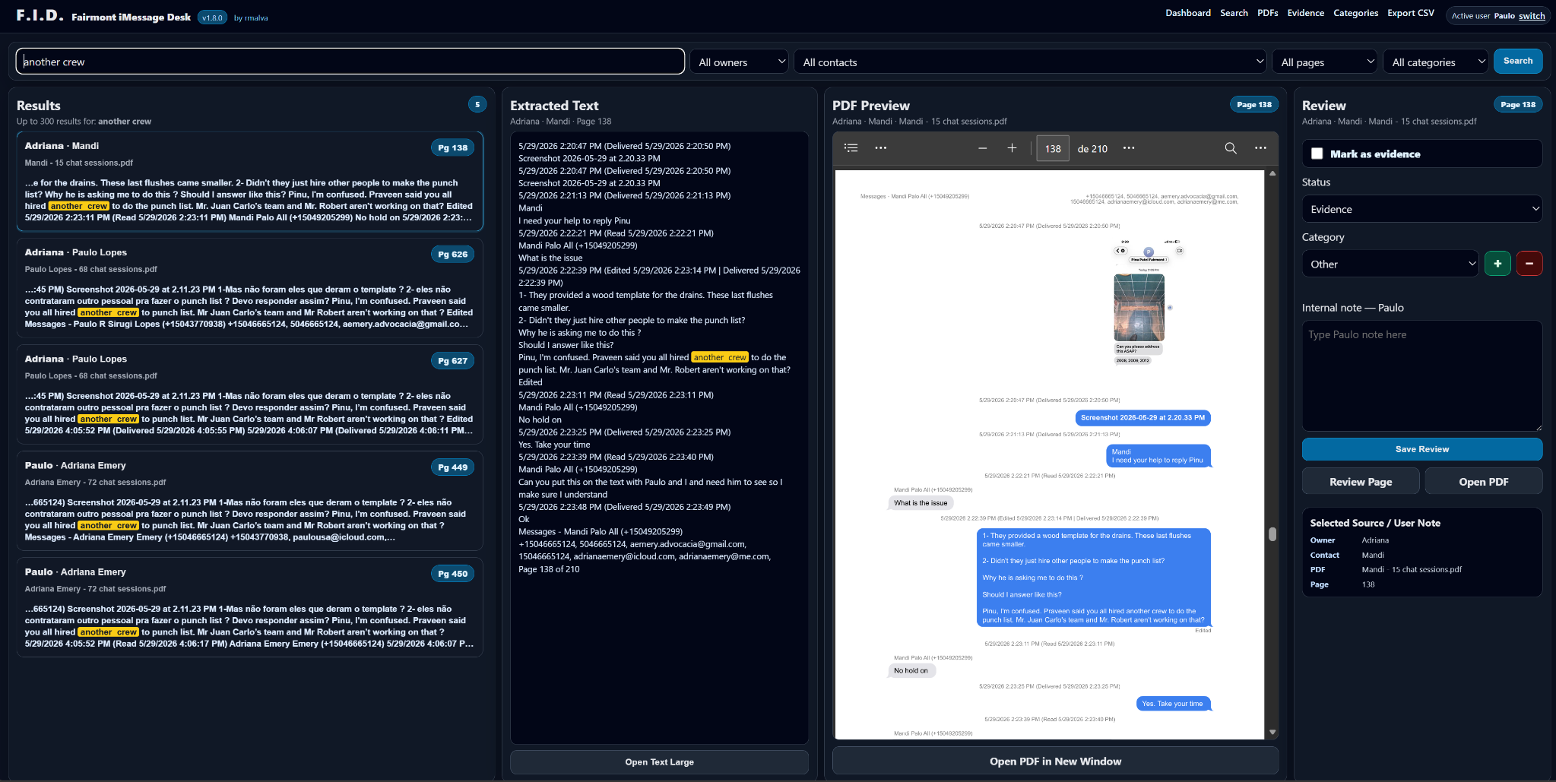This screenshot has height=782, width=1556.
Task: Click the Open PDF button
Action: click(x=1483, y=482)
